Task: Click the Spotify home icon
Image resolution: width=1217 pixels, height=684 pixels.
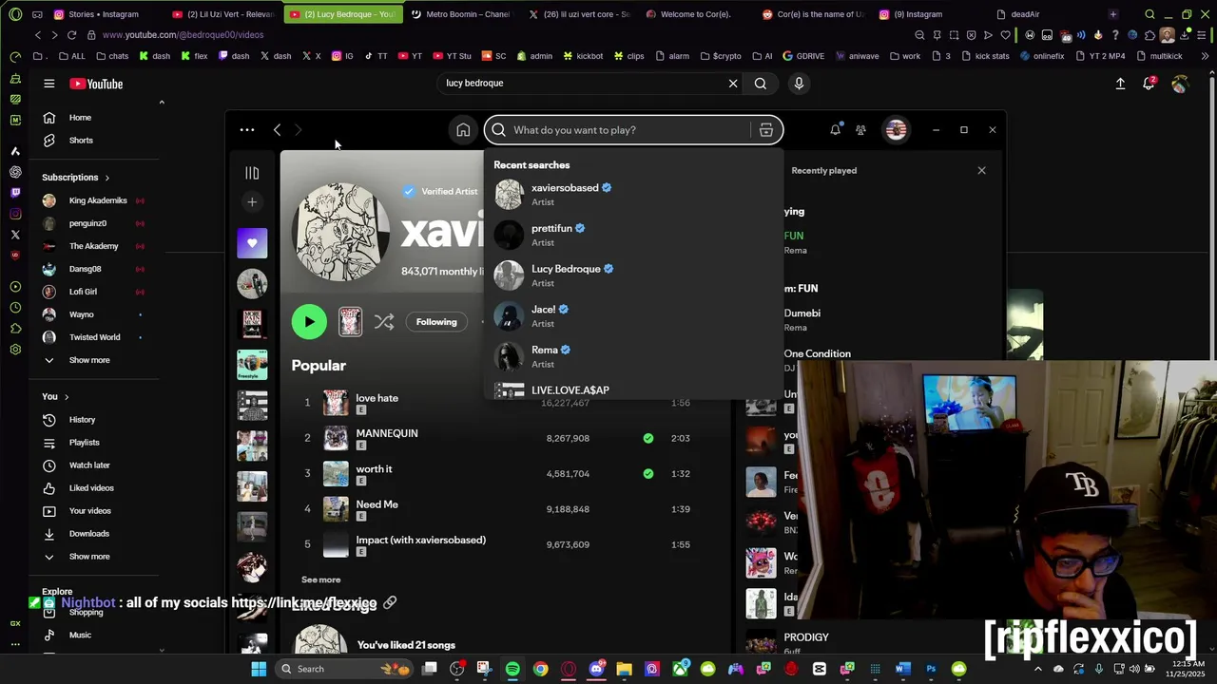Action: [x=463, y=130]
